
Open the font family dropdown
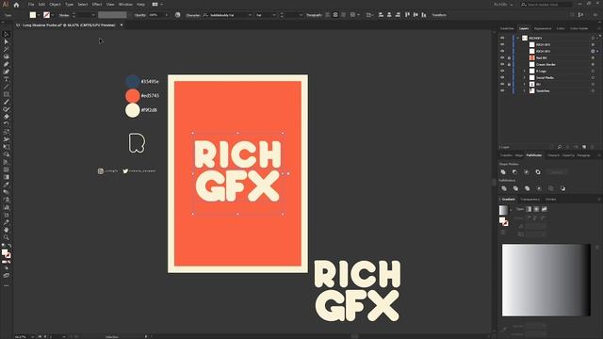pyautogui.click(x=250, y=15)
